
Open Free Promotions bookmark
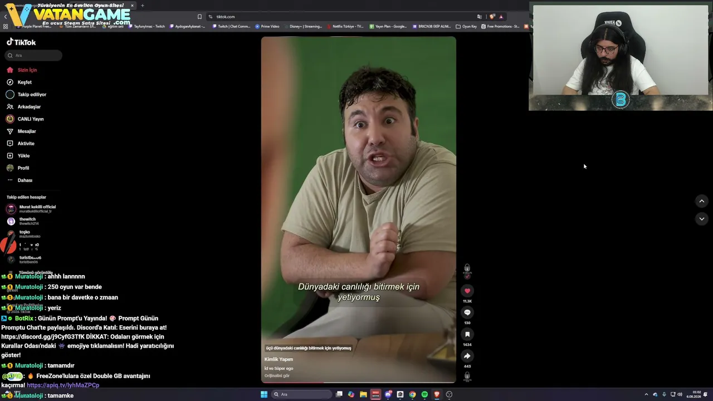(x=500, y=26)
